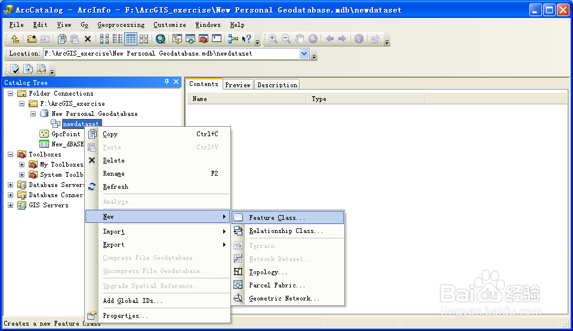Collapse the Toolboxes node
573x331 pixels.
tap(11, 154)
